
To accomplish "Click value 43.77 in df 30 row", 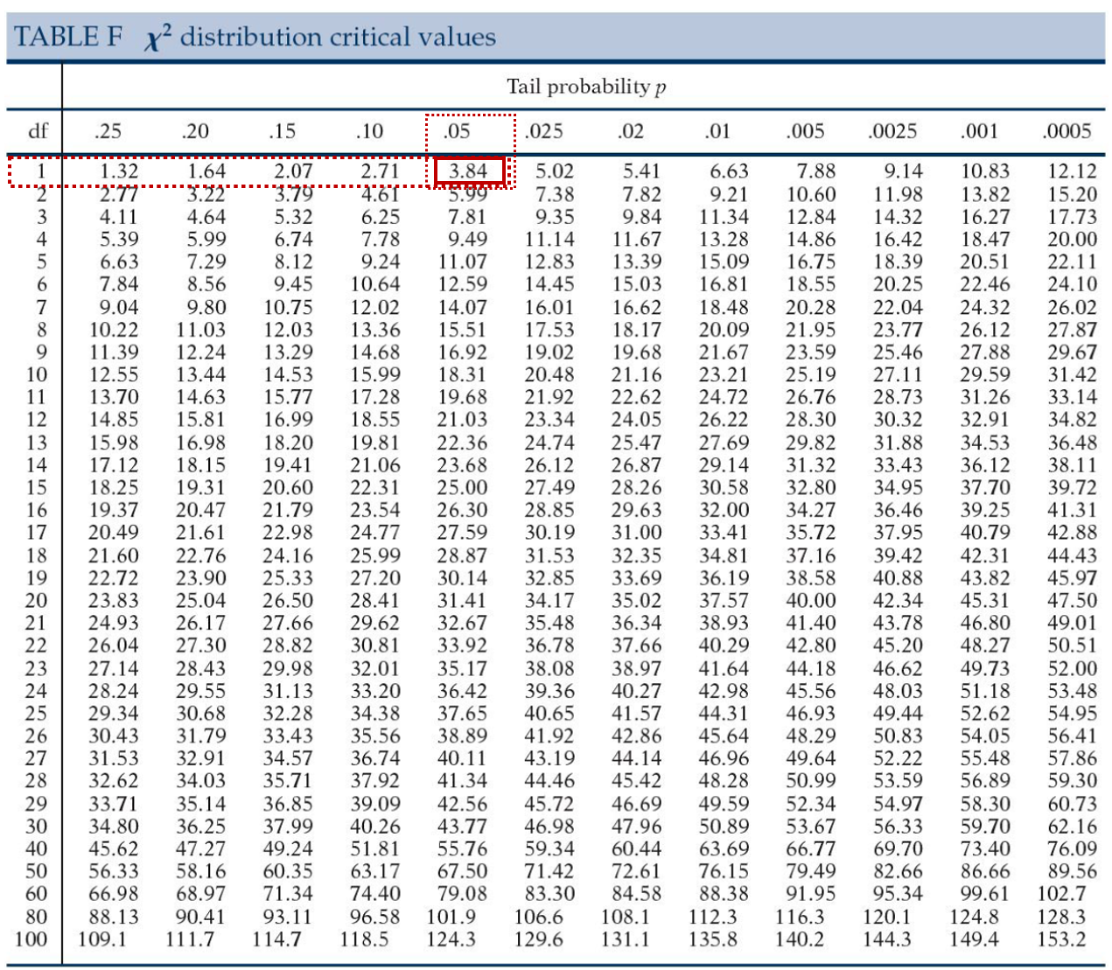I will [463, 826].
